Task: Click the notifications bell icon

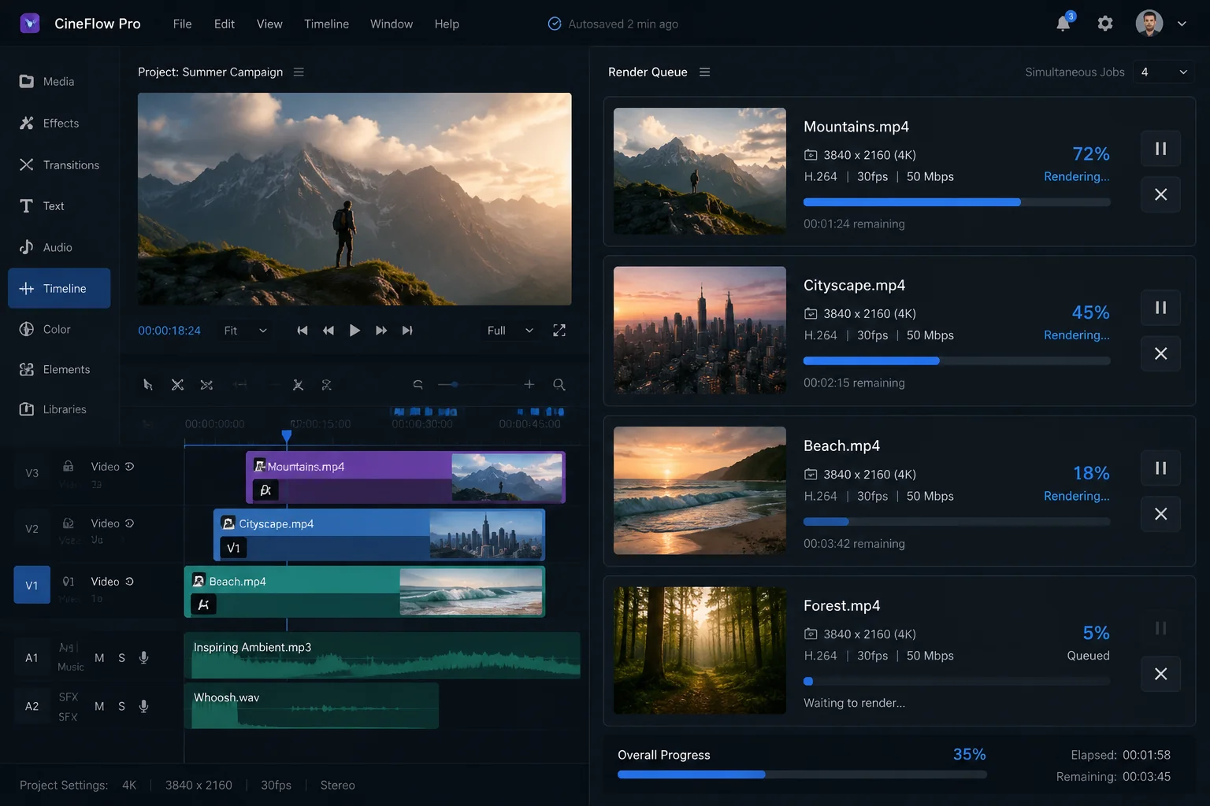Action: tap(1063, 23)
